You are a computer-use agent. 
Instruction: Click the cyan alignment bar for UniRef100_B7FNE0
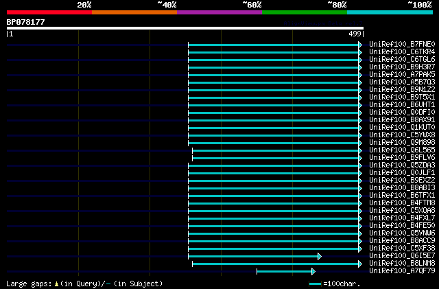(x=275, y=45)
